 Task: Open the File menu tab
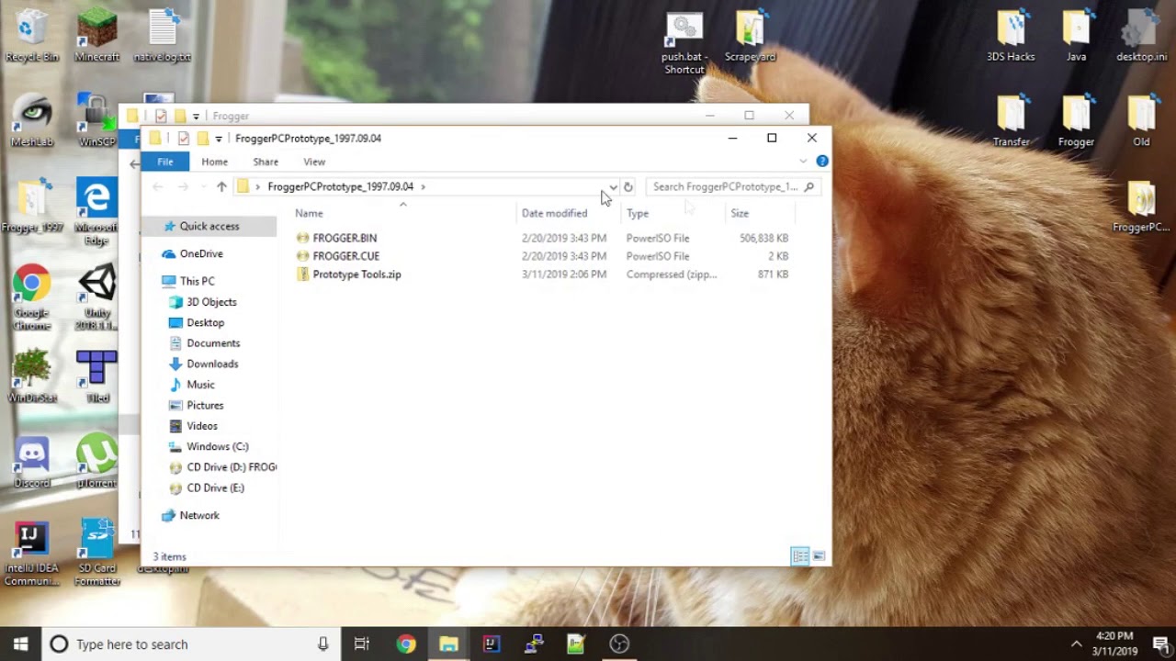(164, 162)
